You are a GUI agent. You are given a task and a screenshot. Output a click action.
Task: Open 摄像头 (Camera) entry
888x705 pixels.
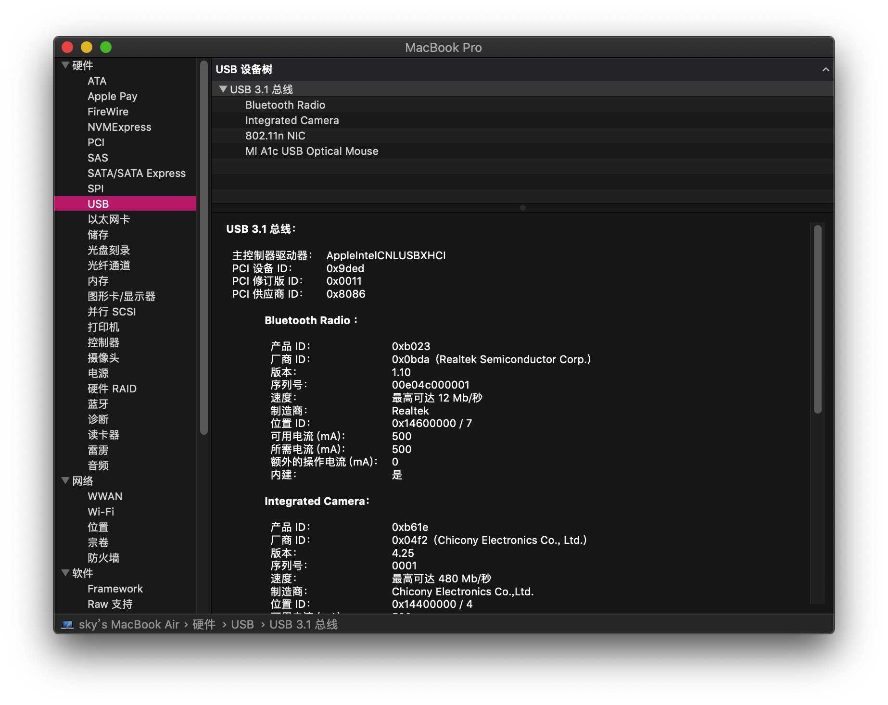click(103, 358)
